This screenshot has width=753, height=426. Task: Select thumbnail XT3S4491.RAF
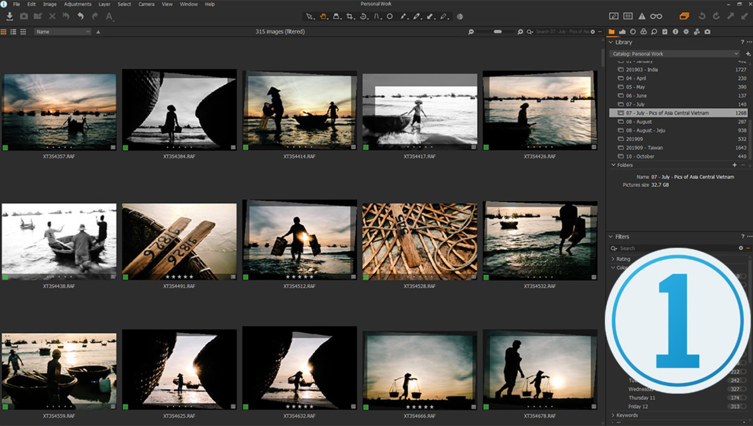coord(179,242)
